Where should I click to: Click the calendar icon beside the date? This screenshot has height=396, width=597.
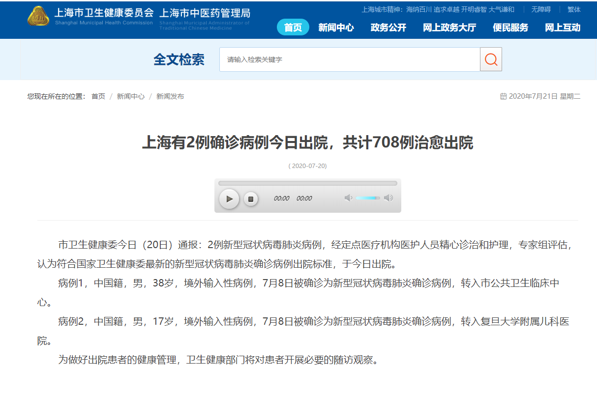pos(503,96)
